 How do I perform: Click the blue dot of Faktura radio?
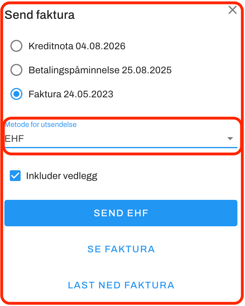16,94
